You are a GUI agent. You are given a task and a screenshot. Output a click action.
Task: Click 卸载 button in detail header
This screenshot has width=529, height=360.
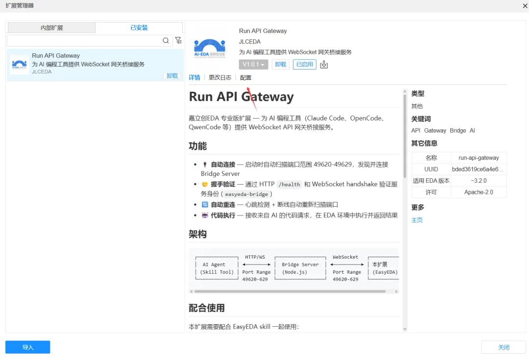click(280, 65)
